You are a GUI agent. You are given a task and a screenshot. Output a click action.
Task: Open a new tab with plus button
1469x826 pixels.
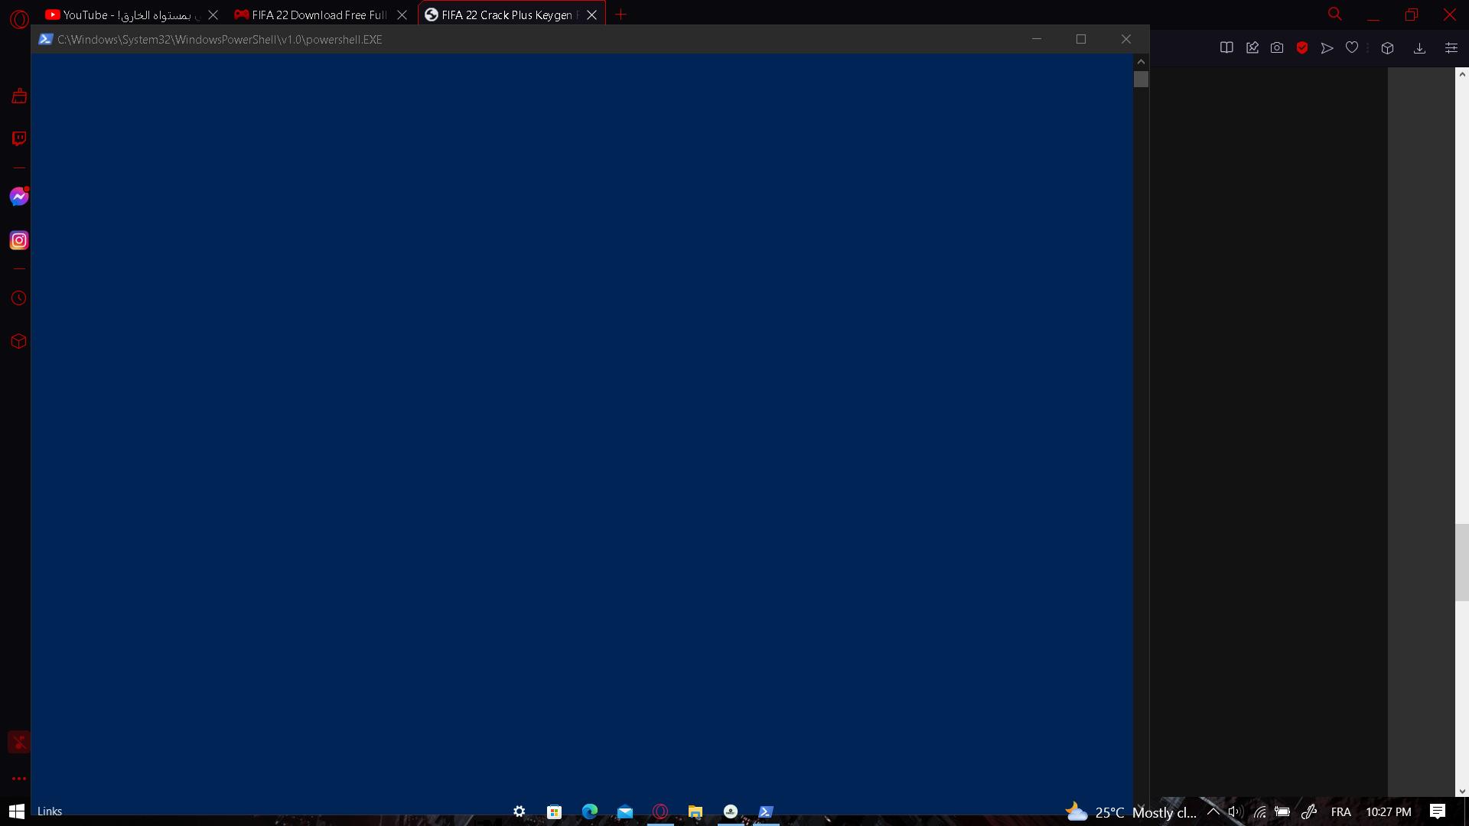pos(620,15)
